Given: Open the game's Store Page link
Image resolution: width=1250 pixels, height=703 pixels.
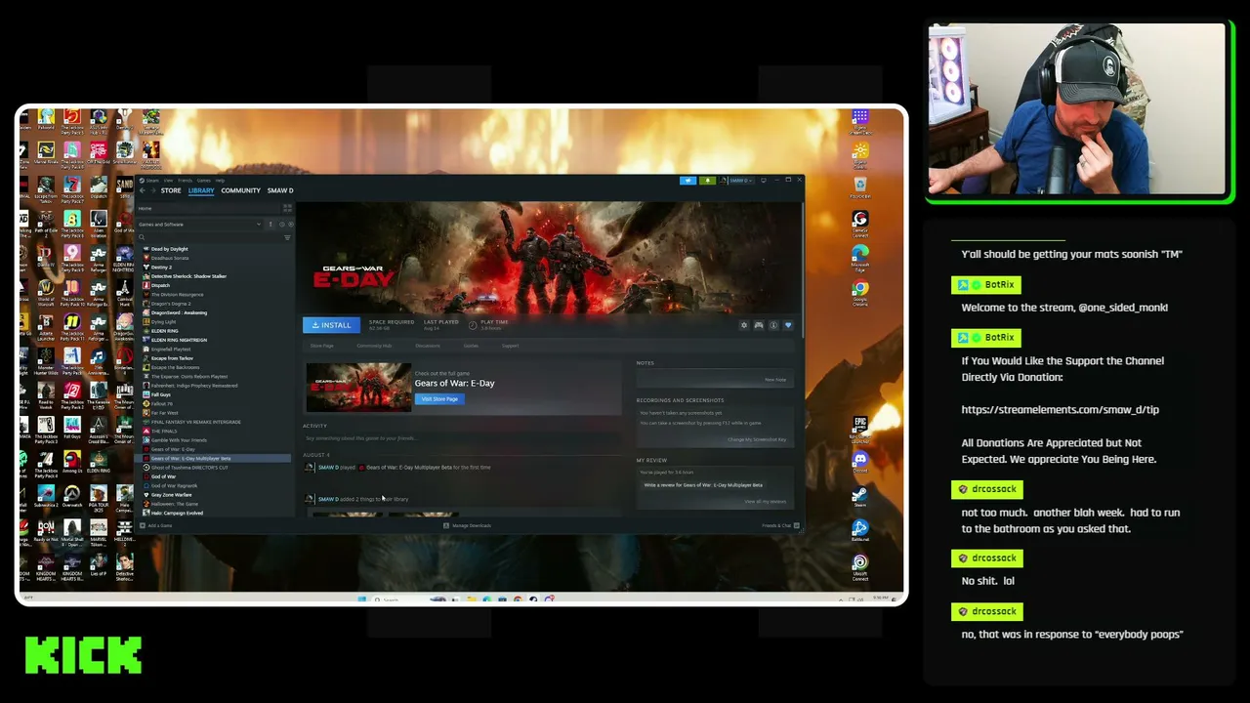Looking at the screenshot, I should pyautogui.click(x=321, y=346).
